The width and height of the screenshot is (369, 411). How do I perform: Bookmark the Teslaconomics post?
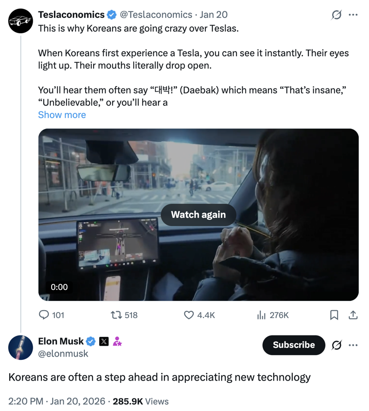coord(334,315)
